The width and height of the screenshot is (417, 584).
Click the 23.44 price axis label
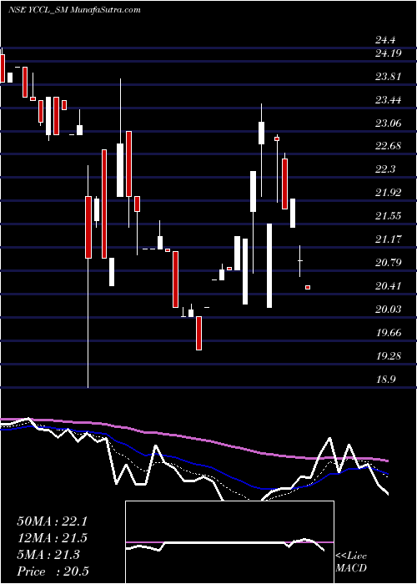(389, 100)
